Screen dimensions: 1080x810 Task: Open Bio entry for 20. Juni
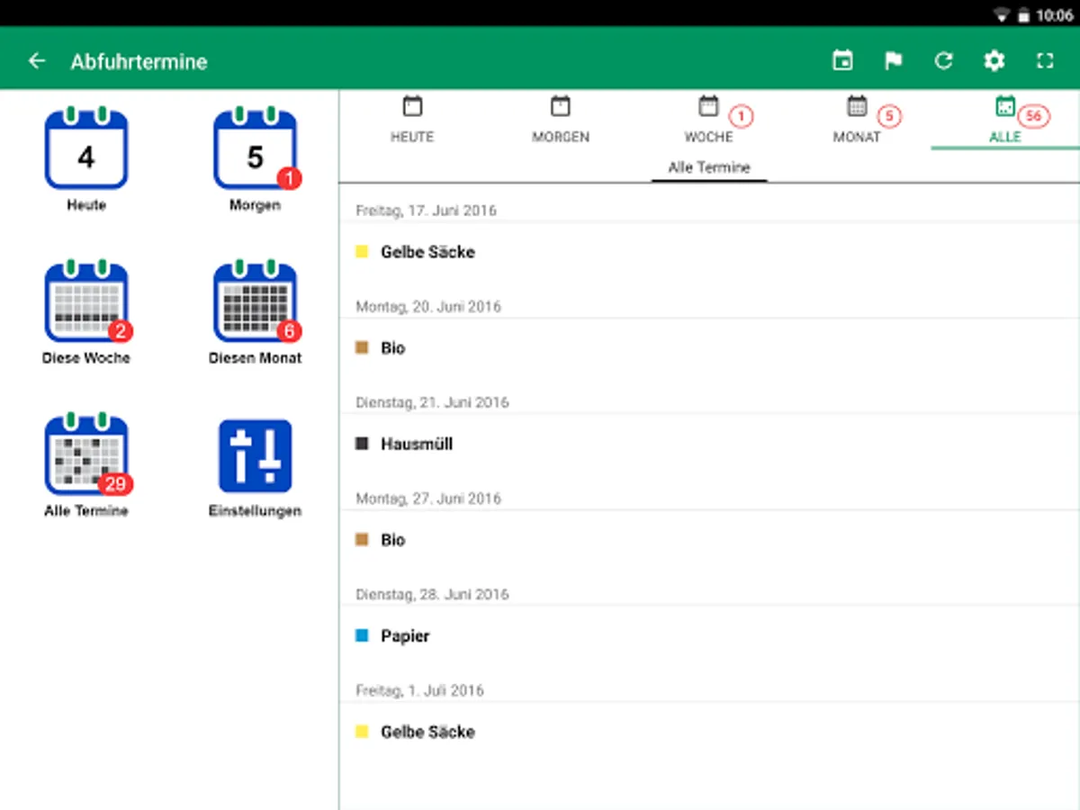(x=709, y=348)
